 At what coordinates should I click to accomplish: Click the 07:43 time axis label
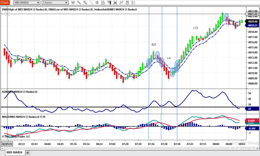[190, 144]
